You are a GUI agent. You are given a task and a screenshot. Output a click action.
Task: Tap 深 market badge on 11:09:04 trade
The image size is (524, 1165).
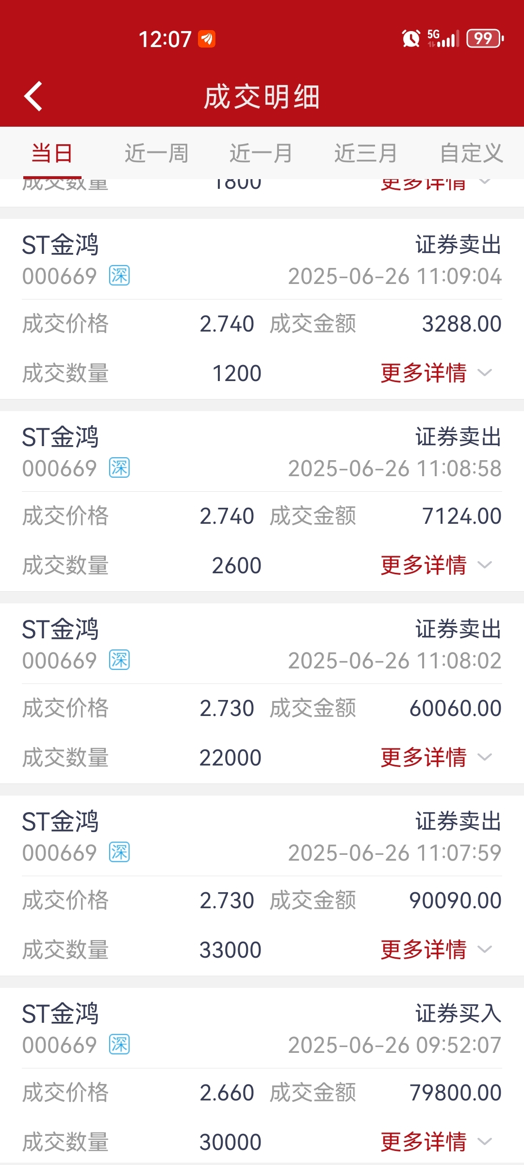(x=119, y=276)
